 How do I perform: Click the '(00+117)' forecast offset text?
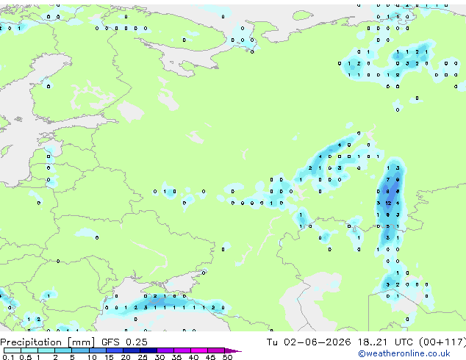[442, 342]
